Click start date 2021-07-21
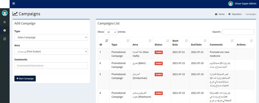Viewport: 259px width, 103px height. pos(178,52)
